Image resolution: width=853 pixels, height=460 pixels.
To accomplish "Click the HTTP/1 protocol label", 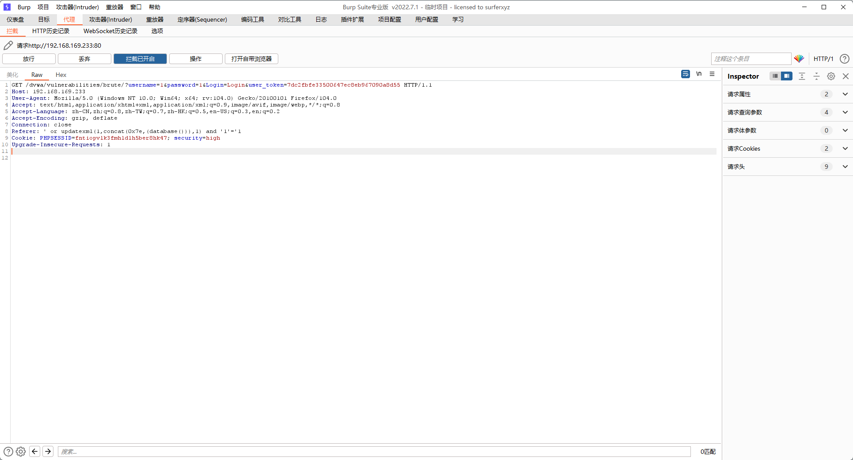I will pyautogui.click(x=823, y=59).
